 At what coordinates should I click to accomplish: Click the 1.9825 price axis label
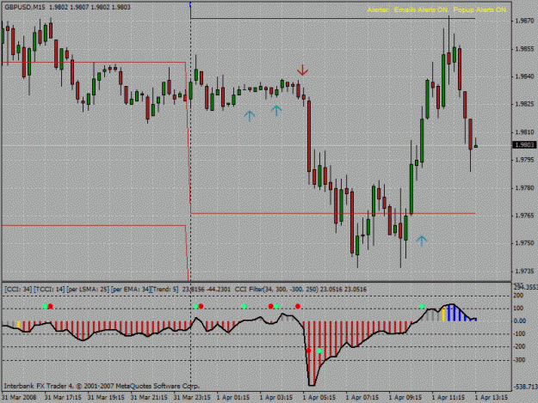coord(525,104)
